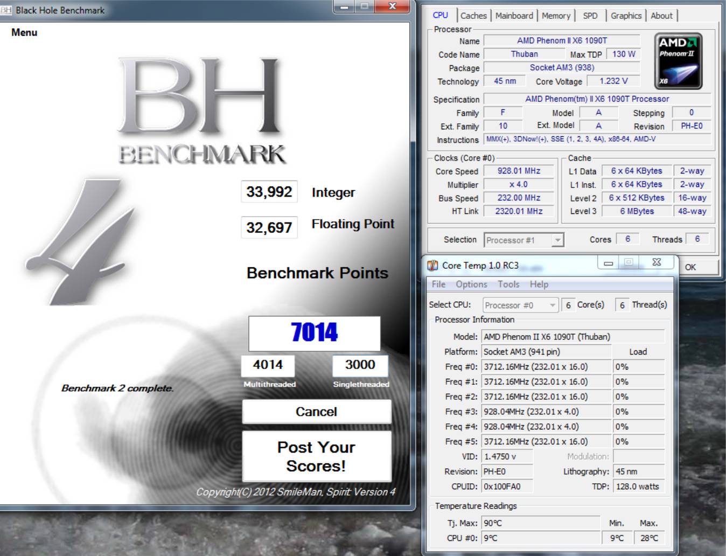Image resolution: width=726 pixels, height=556 pixels.
Task: Click the Level 3 cache value 6 MBytes
Action: 637,211
